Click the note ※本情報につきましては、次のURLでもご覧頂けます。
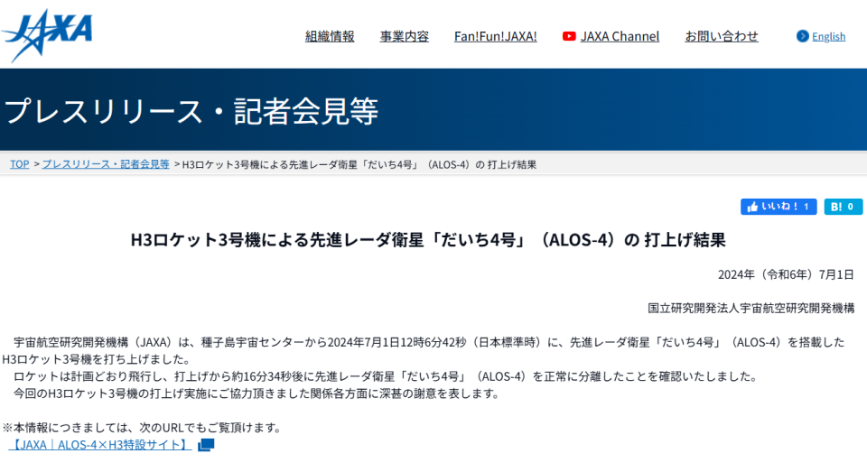The image size is (867, 472). click(144, 428)
